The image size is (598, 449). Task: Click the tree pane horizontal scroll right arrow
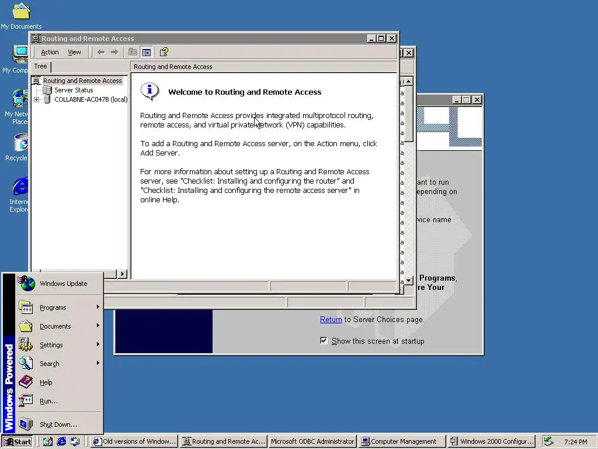click(x=123, y=274)
